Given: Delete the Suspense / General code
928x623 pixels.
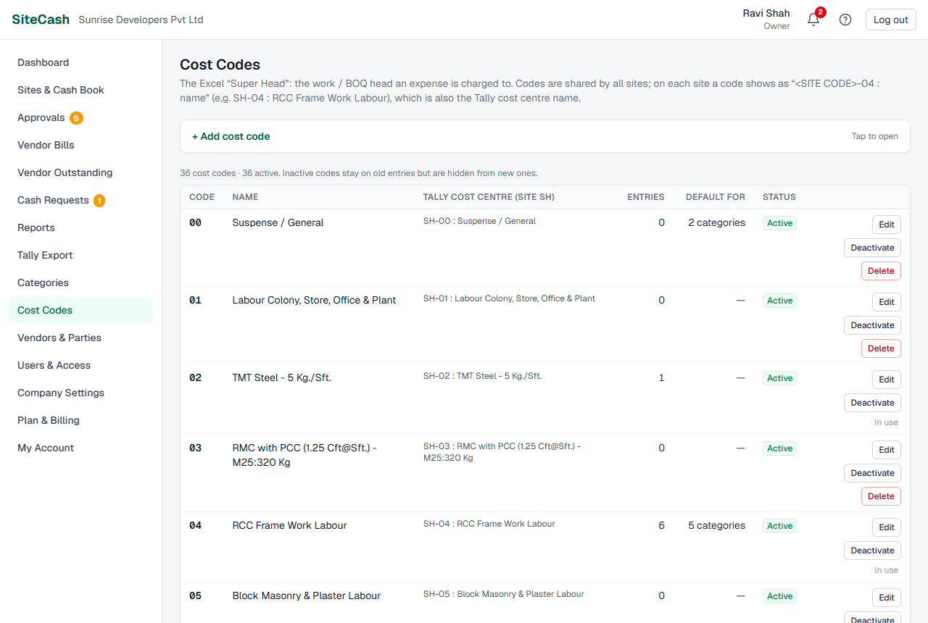Looking at the screenshot, I should [x=881, y=271].
